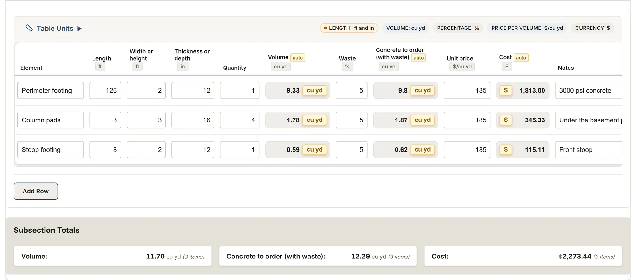The width and height of the screenshot is (636, 280).
Task: Select the LENGTH: ft and in unit chip
Action: (x=349, y=28)
